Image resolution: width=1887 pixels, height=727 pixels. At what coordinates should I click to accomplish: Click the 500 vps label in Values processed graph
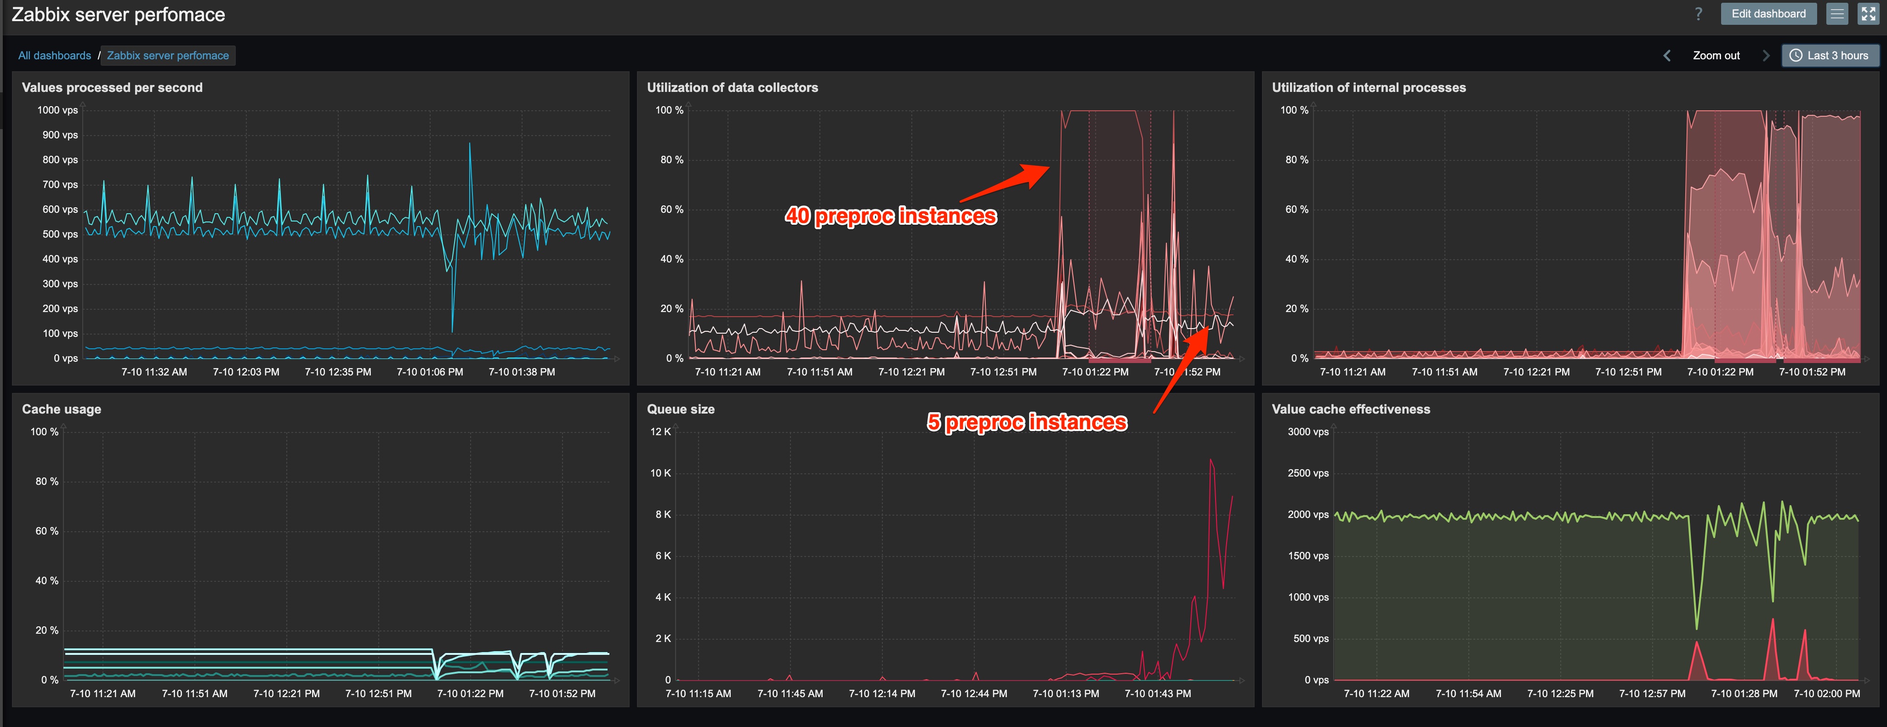point(59,234)
